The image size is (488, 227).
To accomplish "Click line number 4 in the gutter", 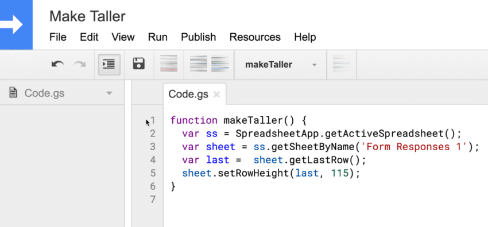I will (153, 160).
